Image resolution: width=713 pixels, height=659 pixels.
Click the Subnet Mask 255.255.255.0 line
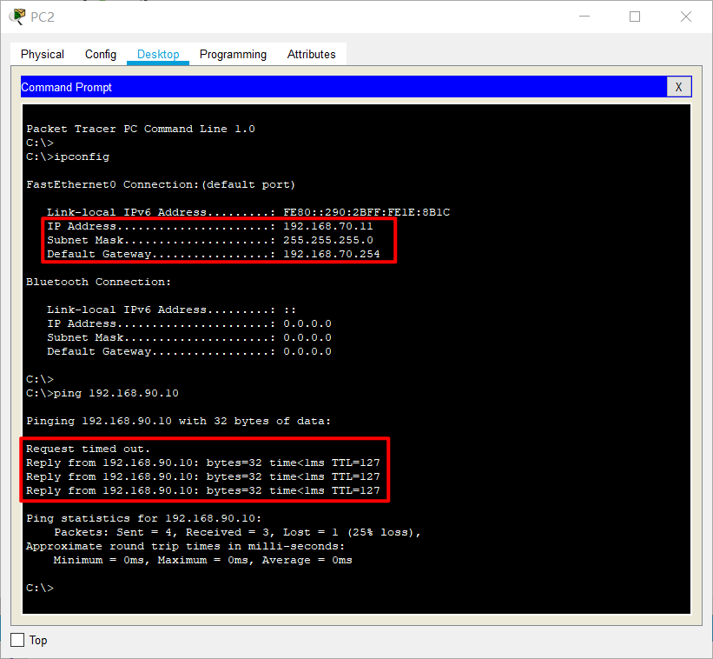209,240
